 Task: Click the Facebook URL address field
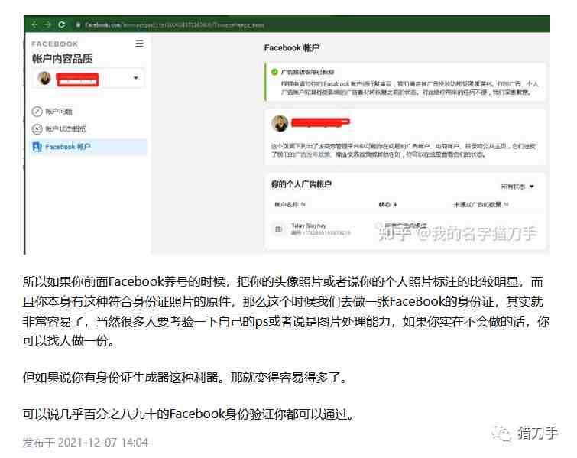pyautogui.click(x=174, y=25)
